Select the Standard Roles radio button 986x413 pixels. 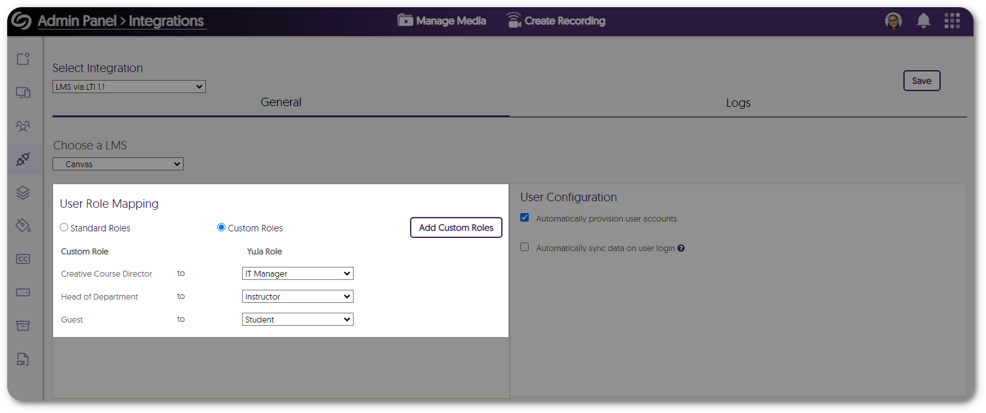[x=64, y=227]
